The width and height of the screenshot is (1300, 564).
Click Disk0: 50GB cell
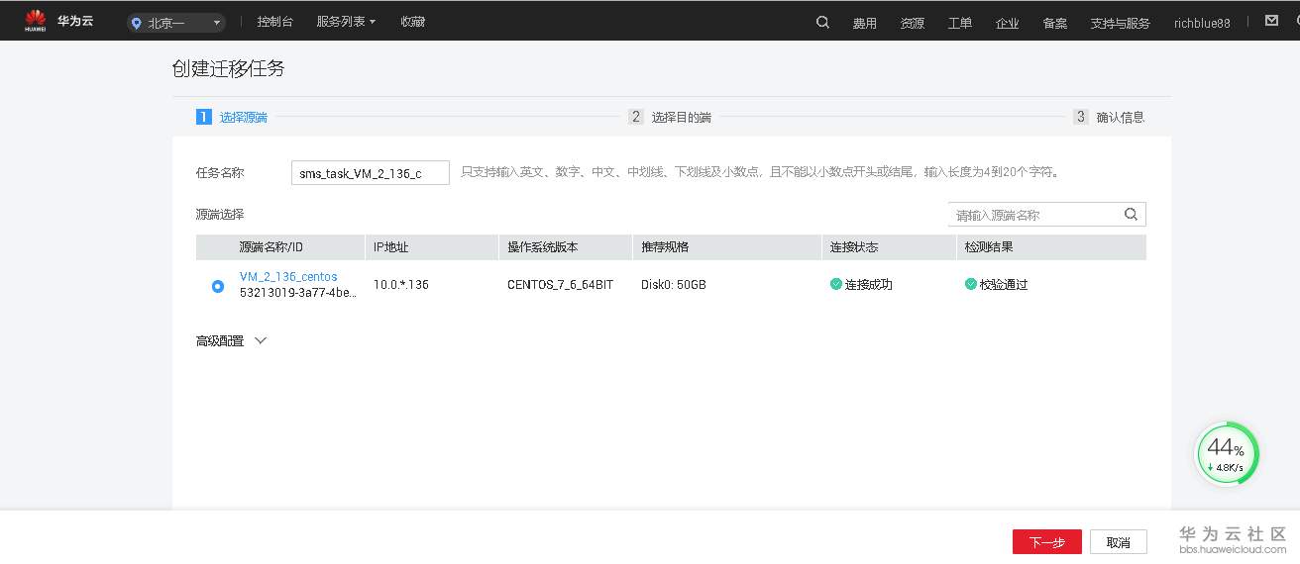674,285
